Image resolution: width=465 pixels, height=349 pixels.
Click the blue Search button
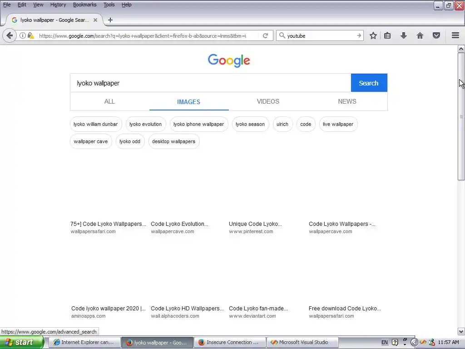[x=369, y=83]
